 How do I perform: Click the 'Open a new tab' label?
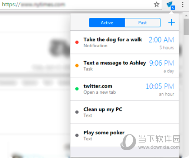pyautogui.click(x=100, y=92)
